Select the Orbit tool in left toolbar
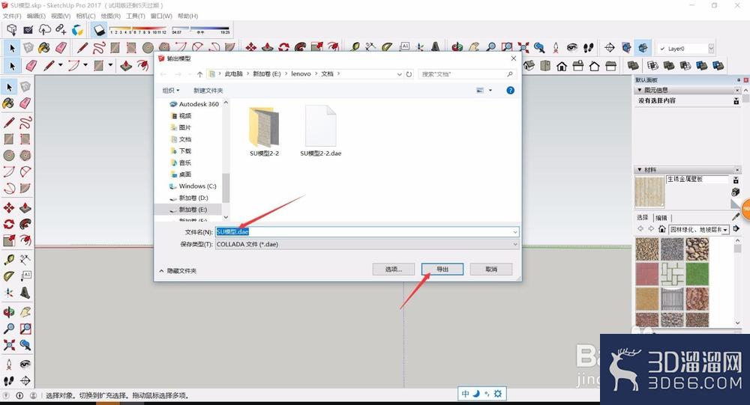This screenshot has height=405, width=750. click(8, 312)
